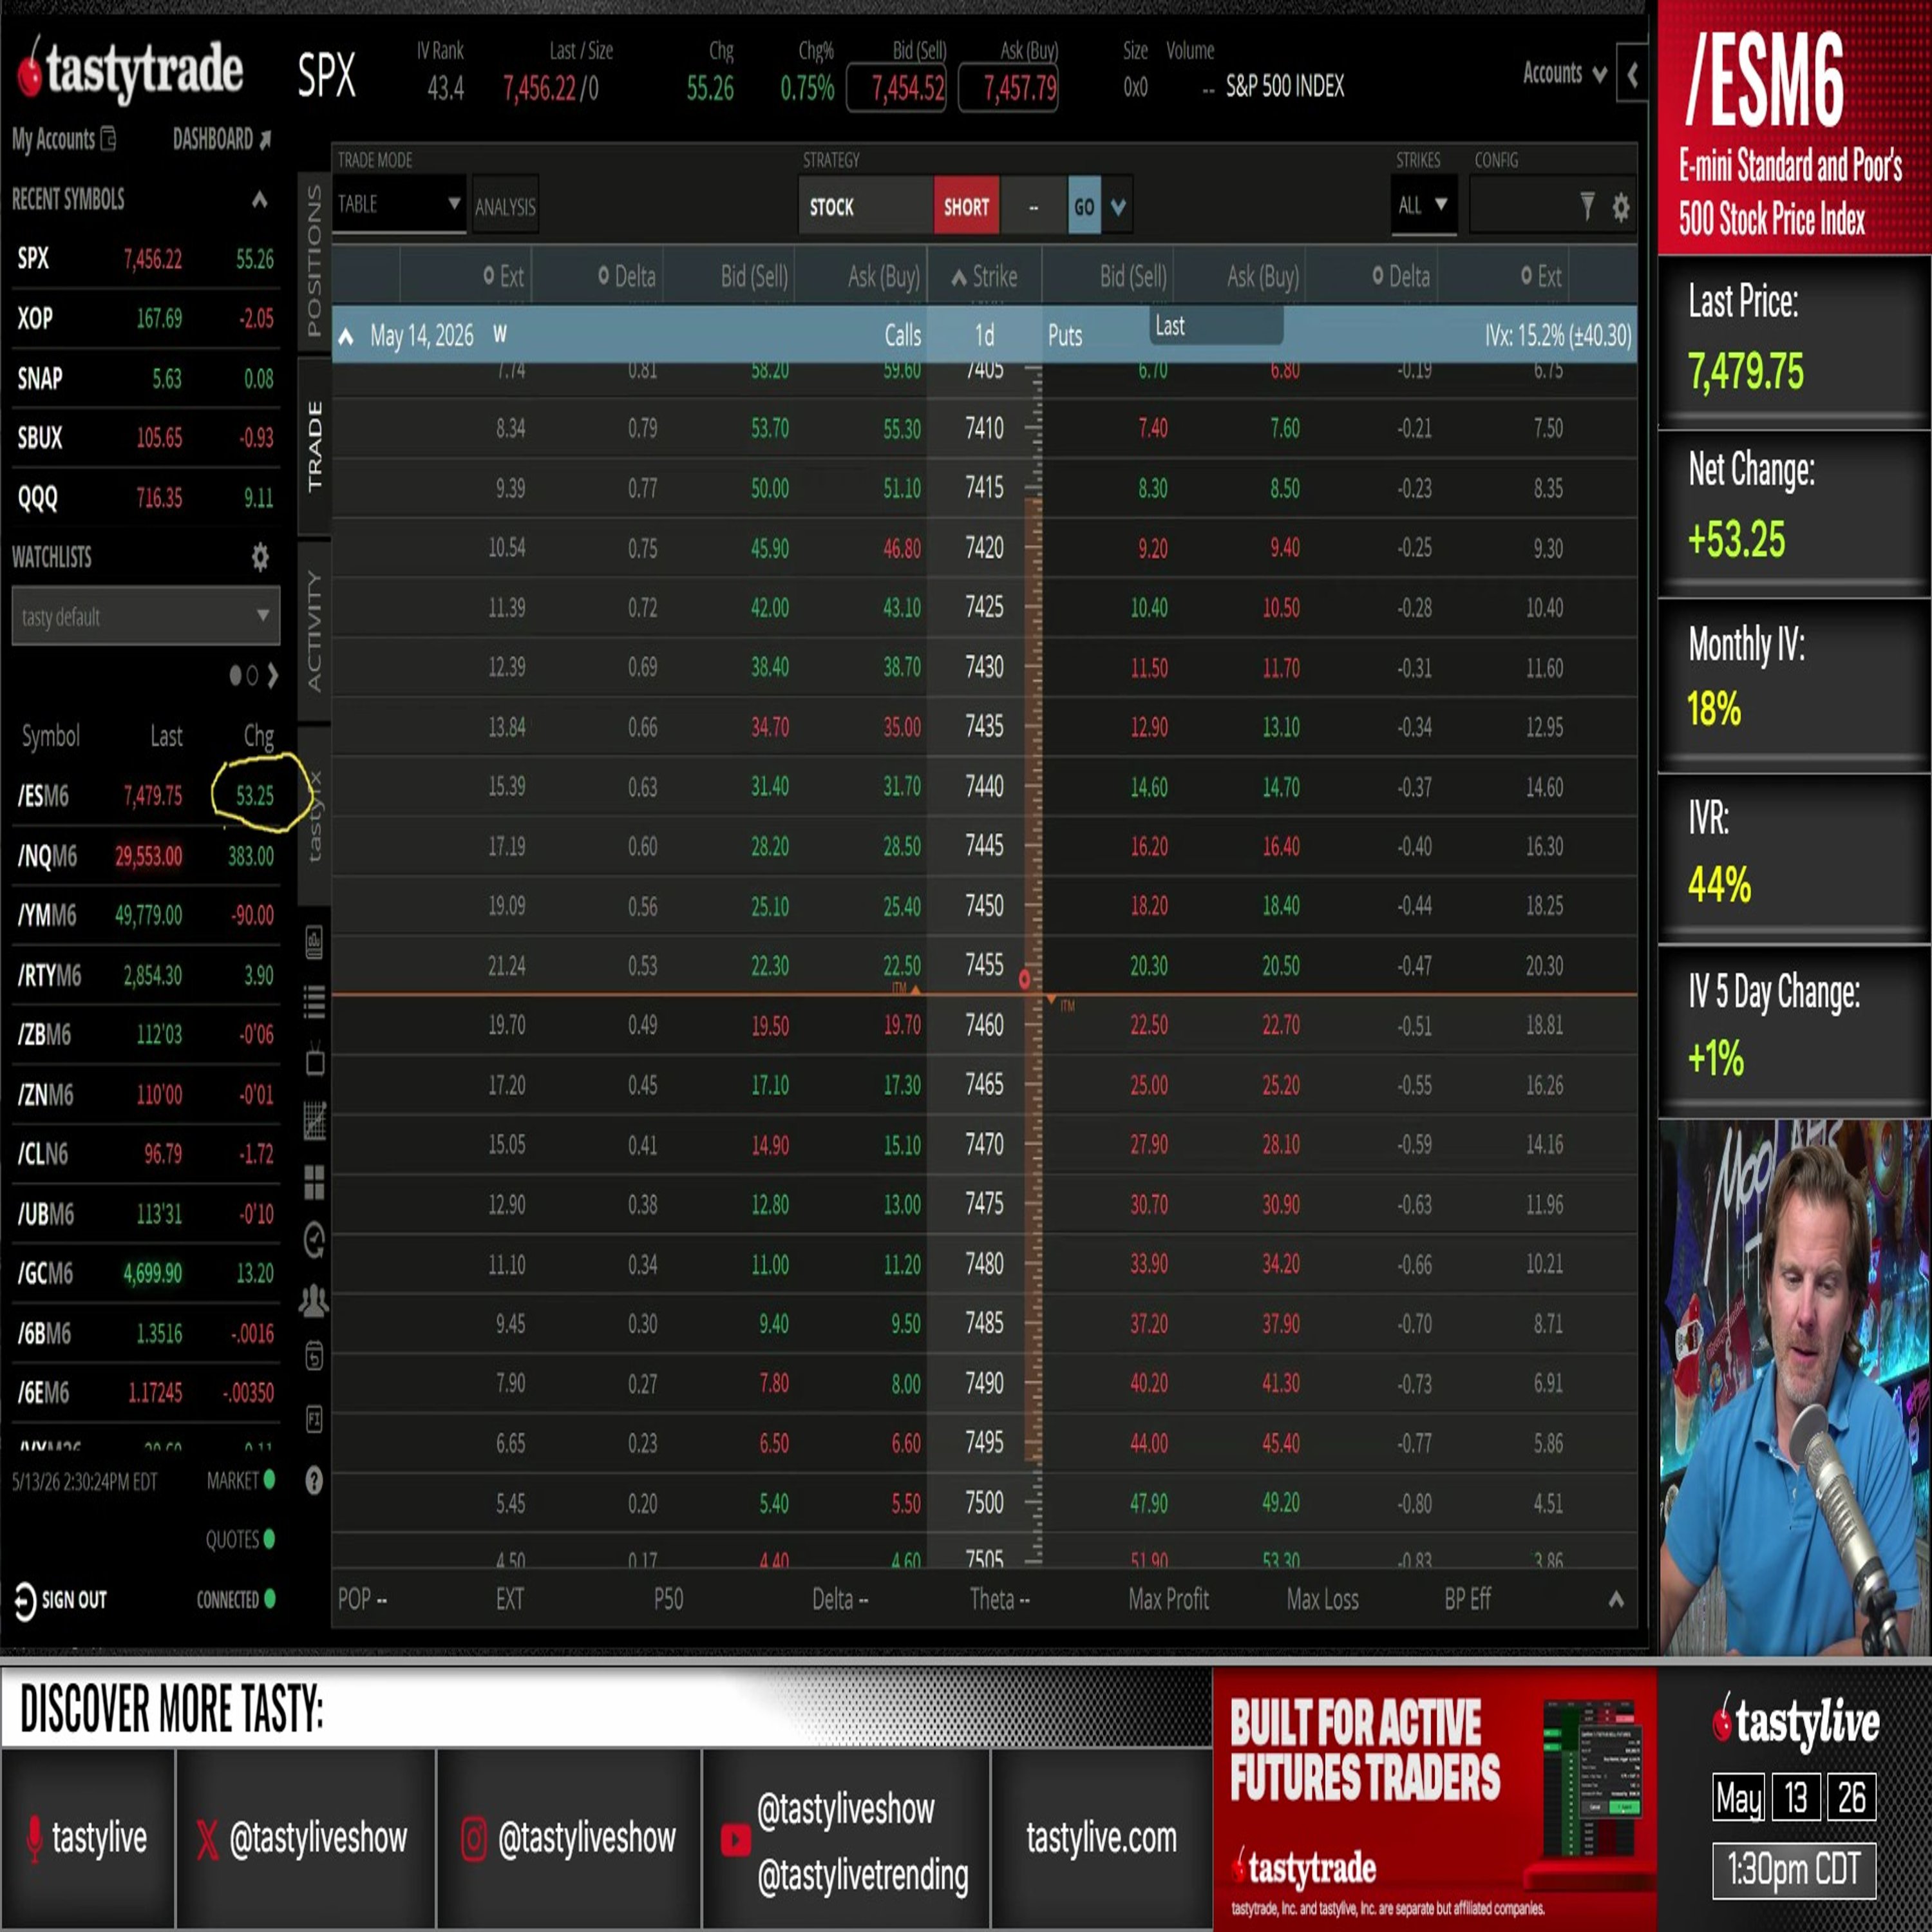
Task: Click the header Ask (Buy) 7,457.79 button
Action: pyautogui.click(x=1008, y=88)
